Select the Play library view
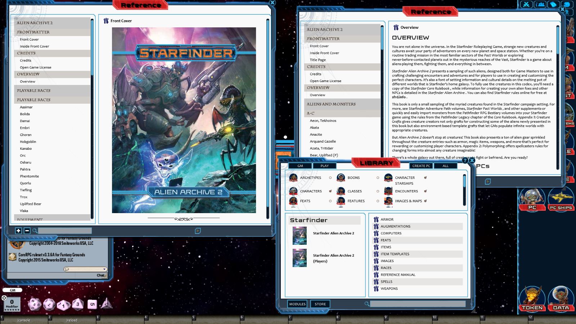This screenshot has height=324, width=576. (x=324, y=166)
